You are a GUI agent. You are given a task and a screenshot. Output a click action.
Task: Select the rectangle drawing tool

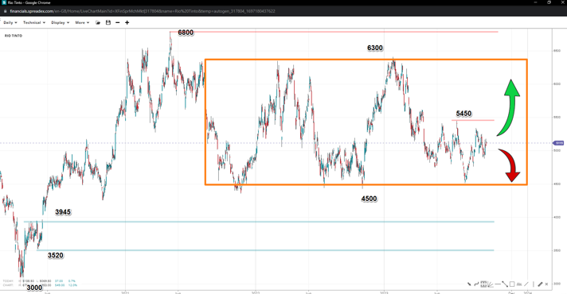(512, 284)
